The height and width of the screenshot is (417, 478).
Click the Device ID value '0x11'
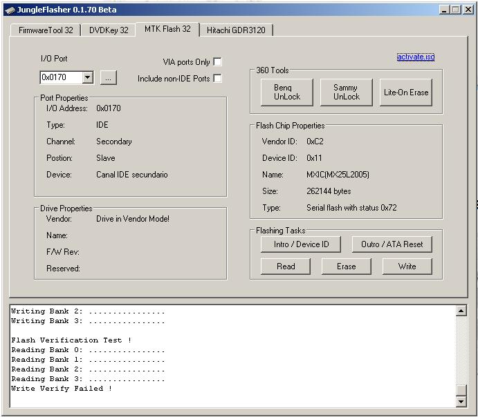(314, 158)
